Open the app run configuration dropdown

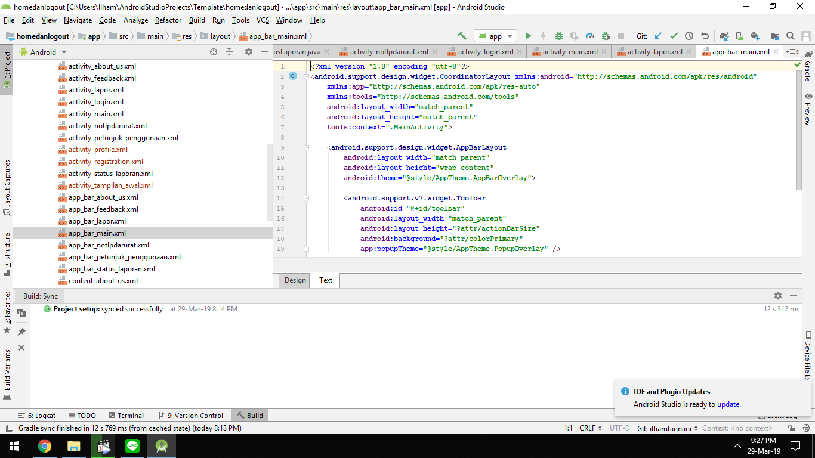point(496,36)
